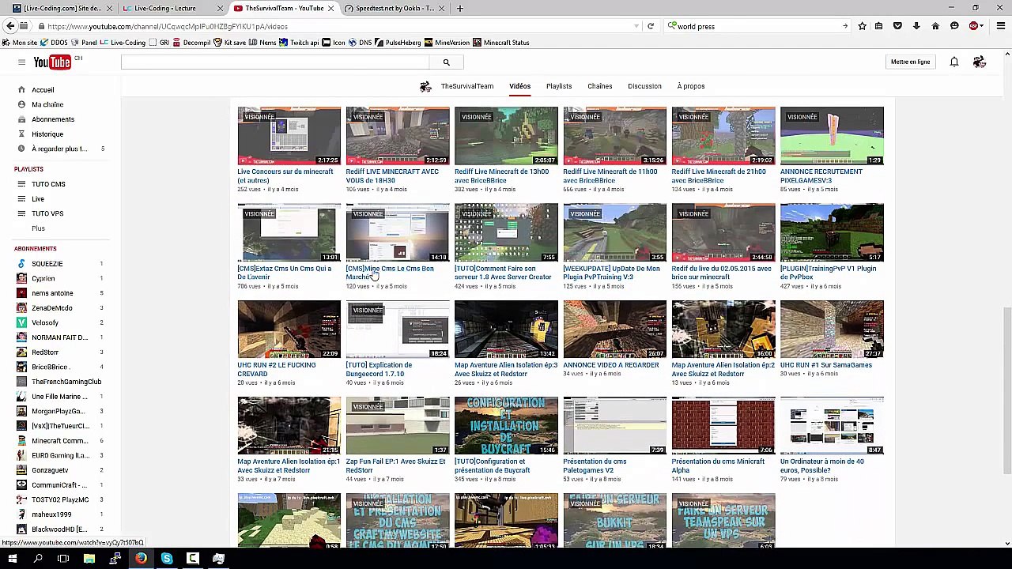
Task: Go back with the browser back arrow
Action: coord(11,26)
